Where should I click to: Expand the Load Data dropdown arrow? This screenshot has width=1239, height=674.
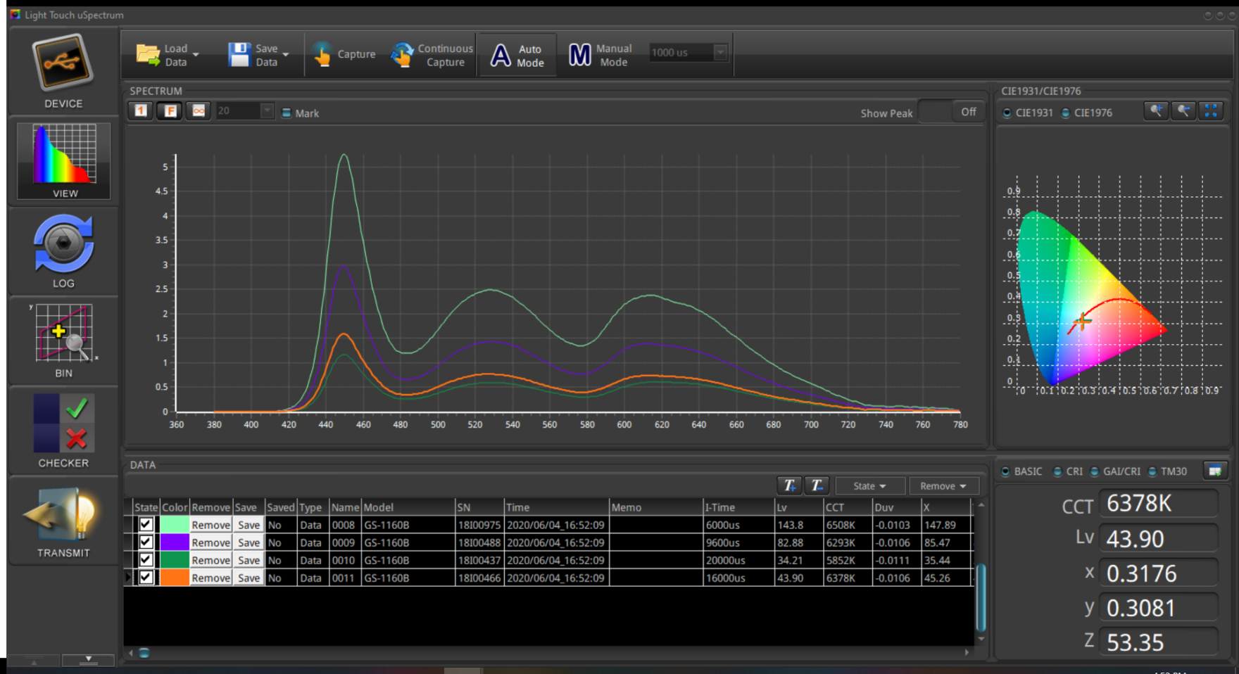(x=196, y=55)
